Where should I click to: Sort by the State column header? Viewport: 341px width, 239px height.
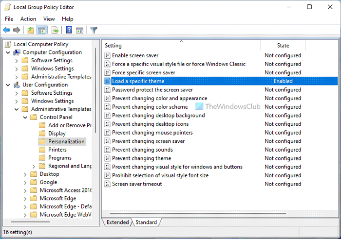tap(283, 45)
